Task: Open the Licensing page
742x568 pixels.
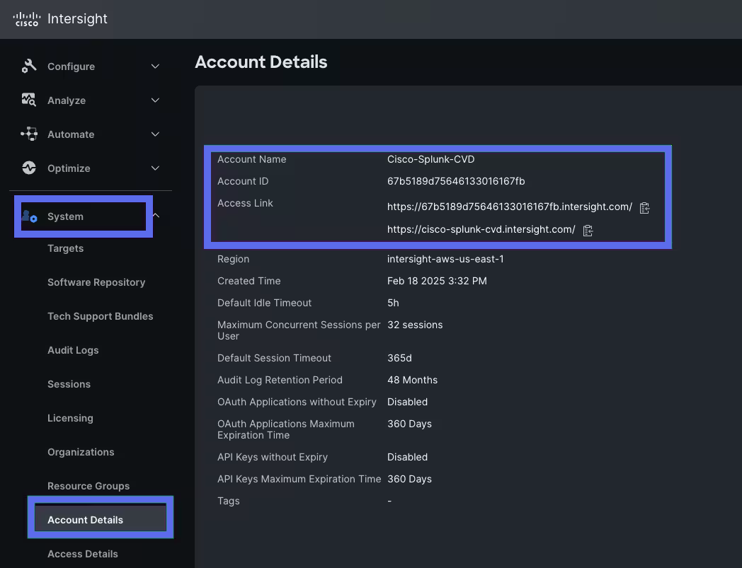Action: (70, 417)
